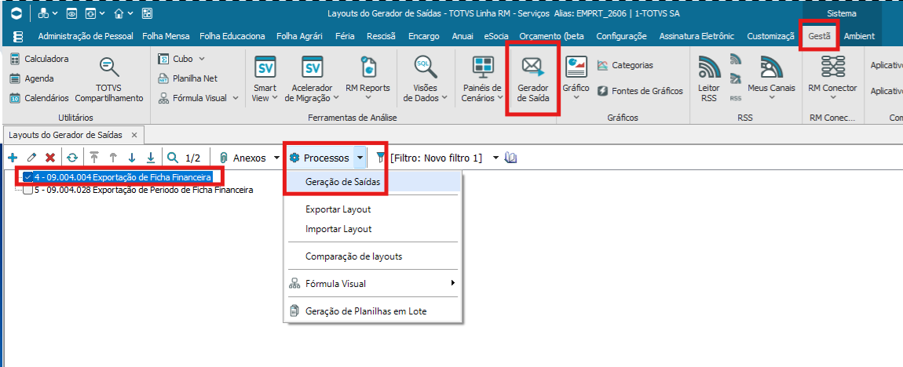Open the stacked menu icon left of ribbon tabs
This screenshot has width=903, height=367.
18,36
